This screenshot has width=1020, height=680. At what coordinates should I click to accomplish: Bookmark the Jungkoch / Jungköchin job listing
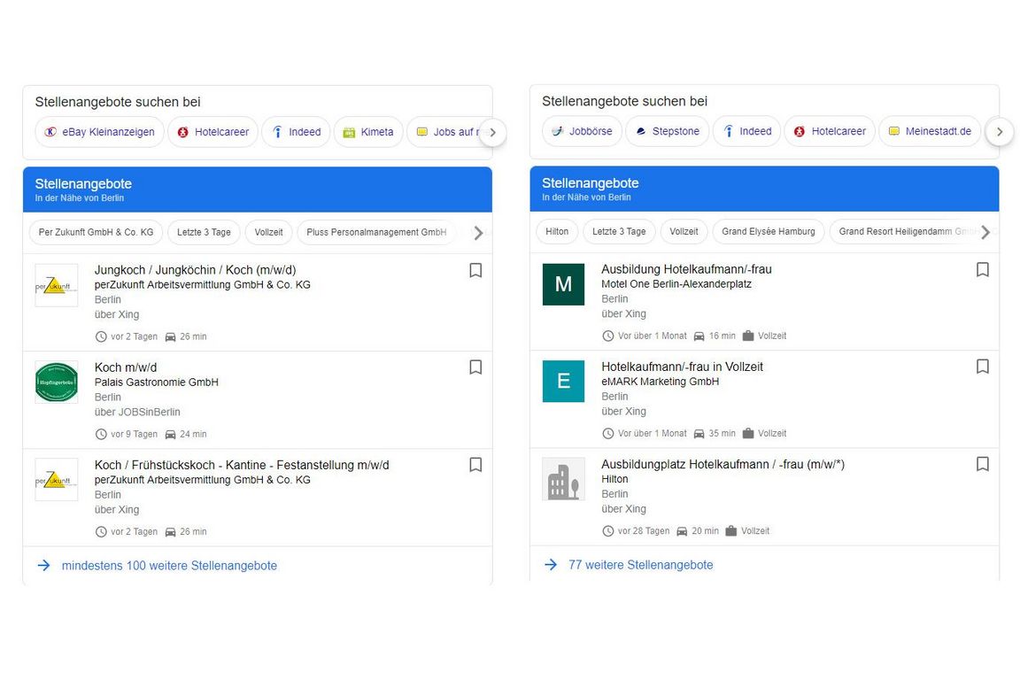[475, 270]
